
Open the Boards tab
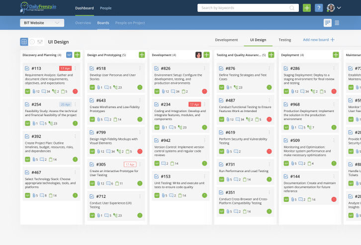pyautogui.click(x=103, y=23)
